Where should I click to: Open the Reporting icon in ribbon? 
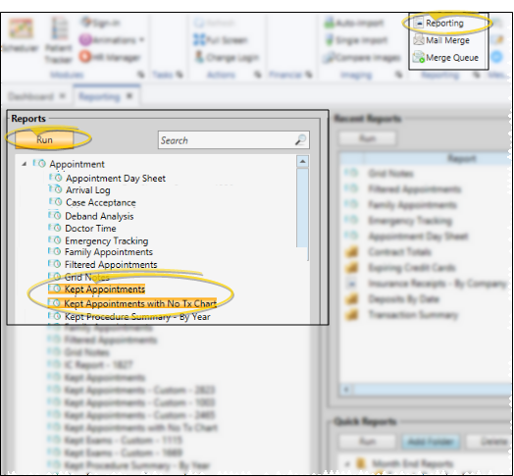click(x=418, y=23)
